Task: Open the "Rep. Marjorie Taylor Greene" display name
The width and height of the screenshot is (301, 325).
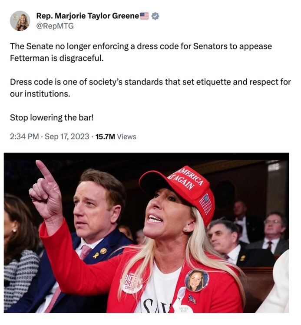Action: [x=87, y=16]
